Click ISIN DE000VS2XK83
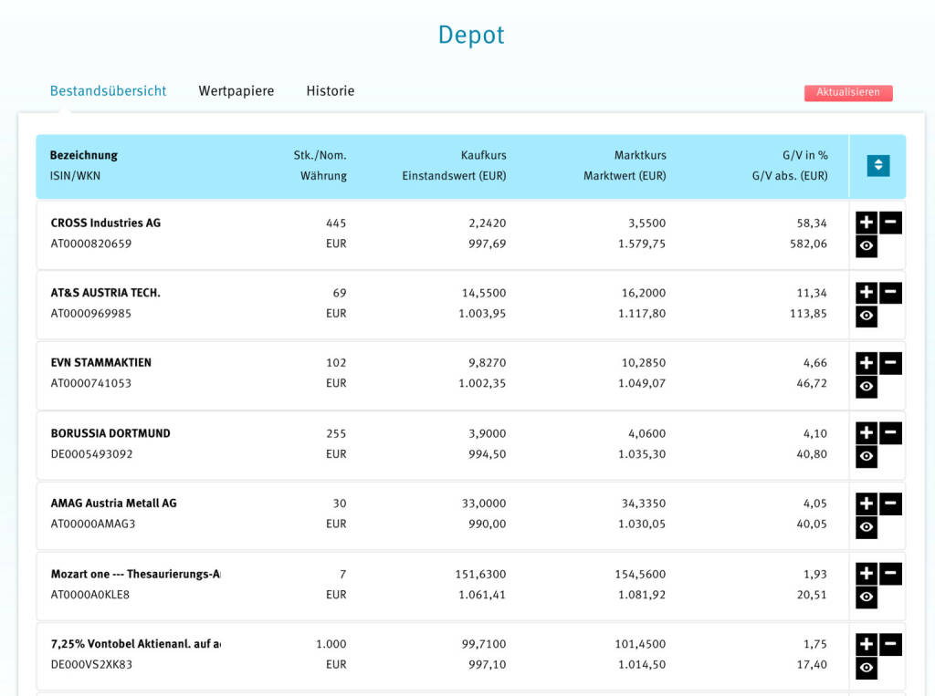This screenshot has height=696, width=935. pos(91,664)
